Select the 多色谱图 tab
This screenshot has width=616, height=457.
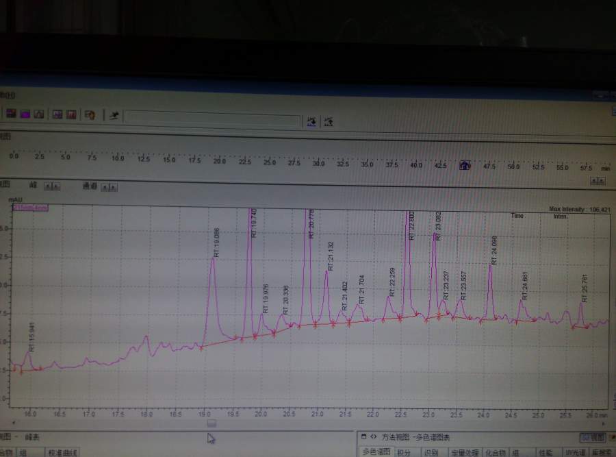(x=376, y=452)
